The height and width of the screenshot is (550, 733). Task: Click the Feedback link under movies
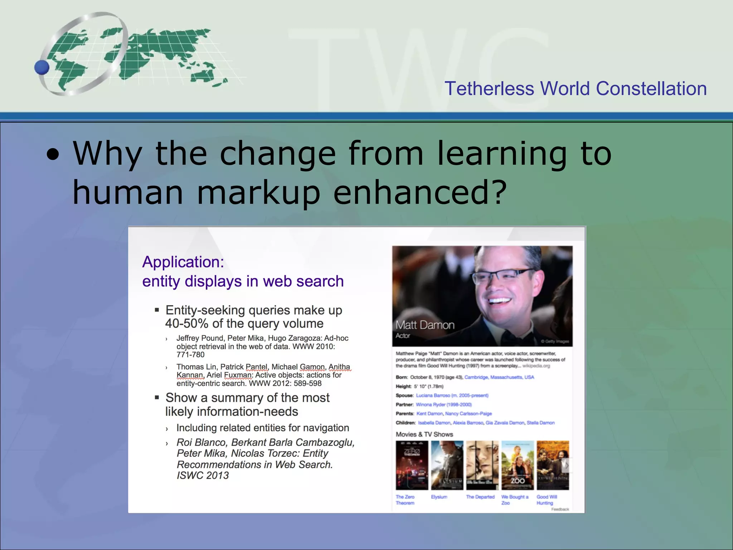click(x=560, y=509)
